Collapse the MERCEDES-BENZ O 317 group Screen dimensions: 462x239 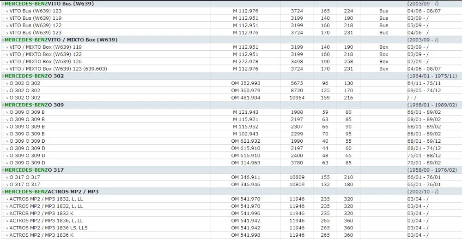(x=3, y=170)
